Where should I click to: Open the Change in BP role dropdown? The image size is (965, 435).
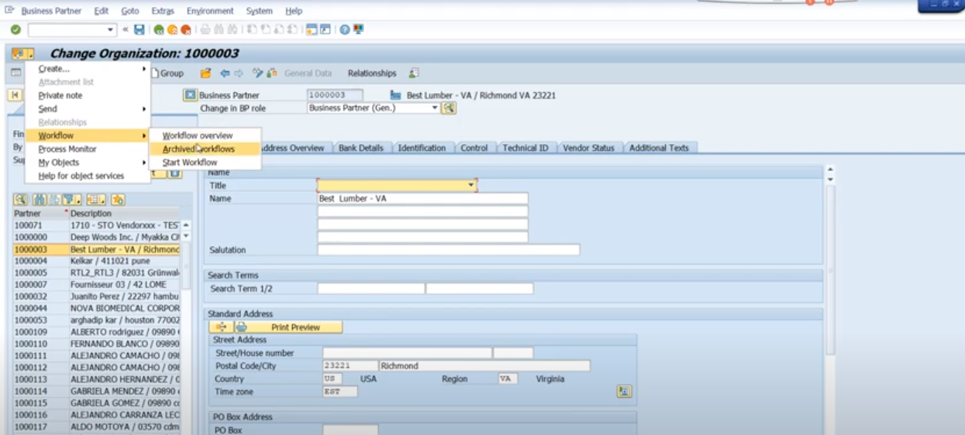coord(435,108)
